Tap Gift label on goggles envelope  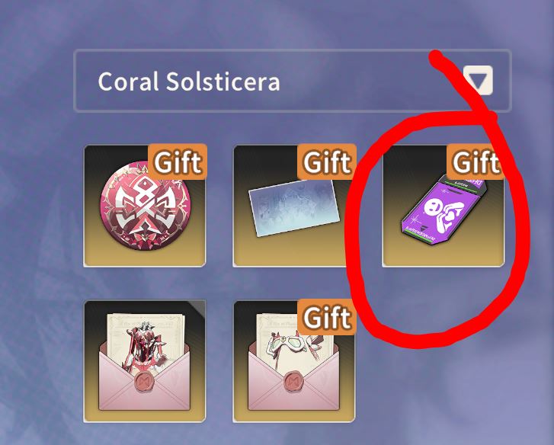coord(327,317)
